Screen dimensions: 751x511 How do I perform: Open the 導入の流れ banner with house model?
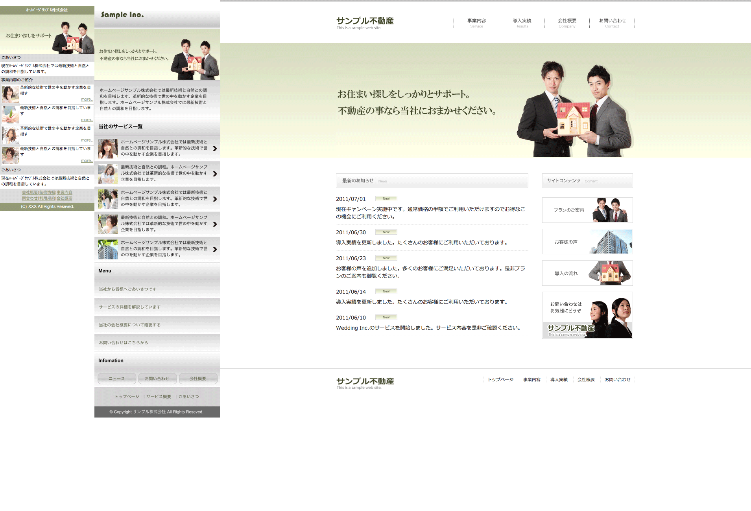(x=587, y=273)
